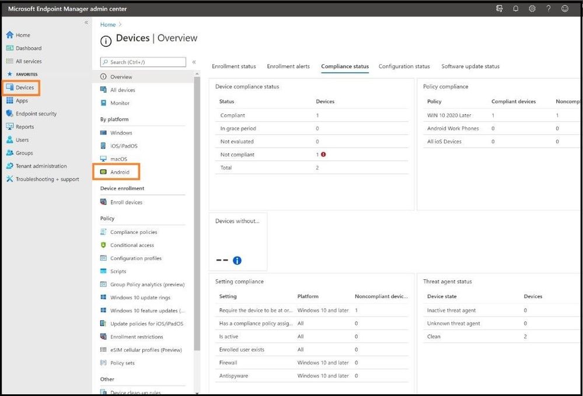Select Overview in the Devices menu
This screenshot has width=583, height=396.
coord(143,77)
